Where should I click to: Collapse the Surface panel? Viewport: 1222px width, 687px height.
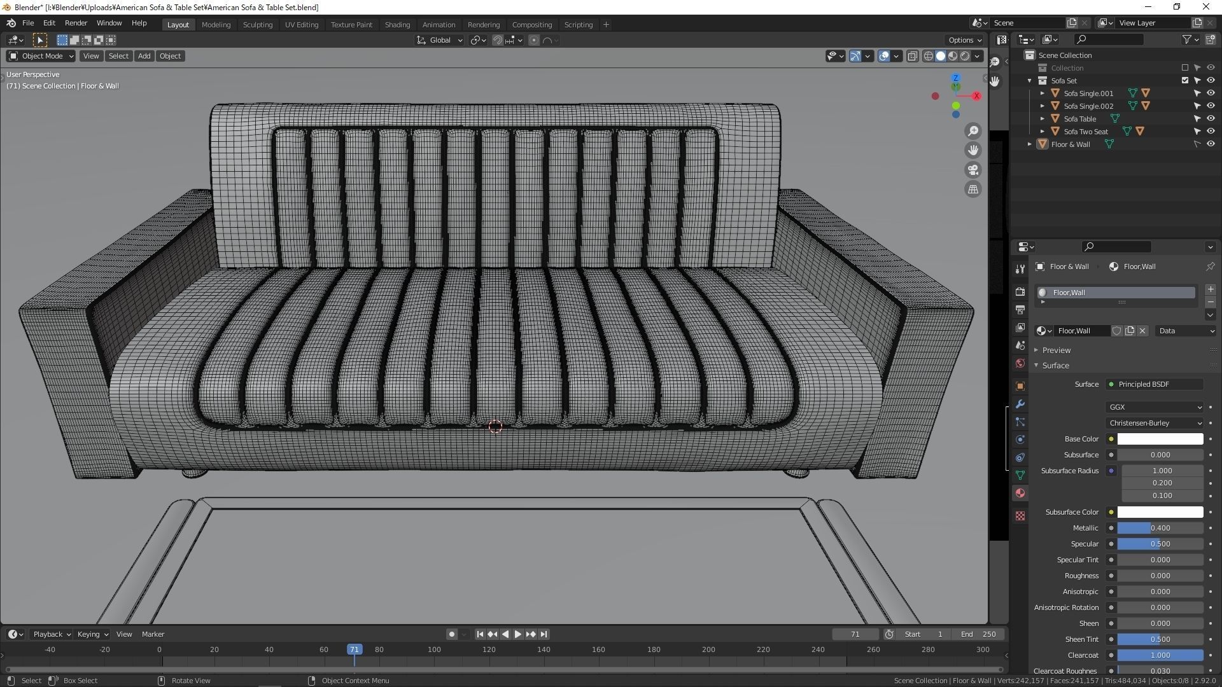(1055, 366)
